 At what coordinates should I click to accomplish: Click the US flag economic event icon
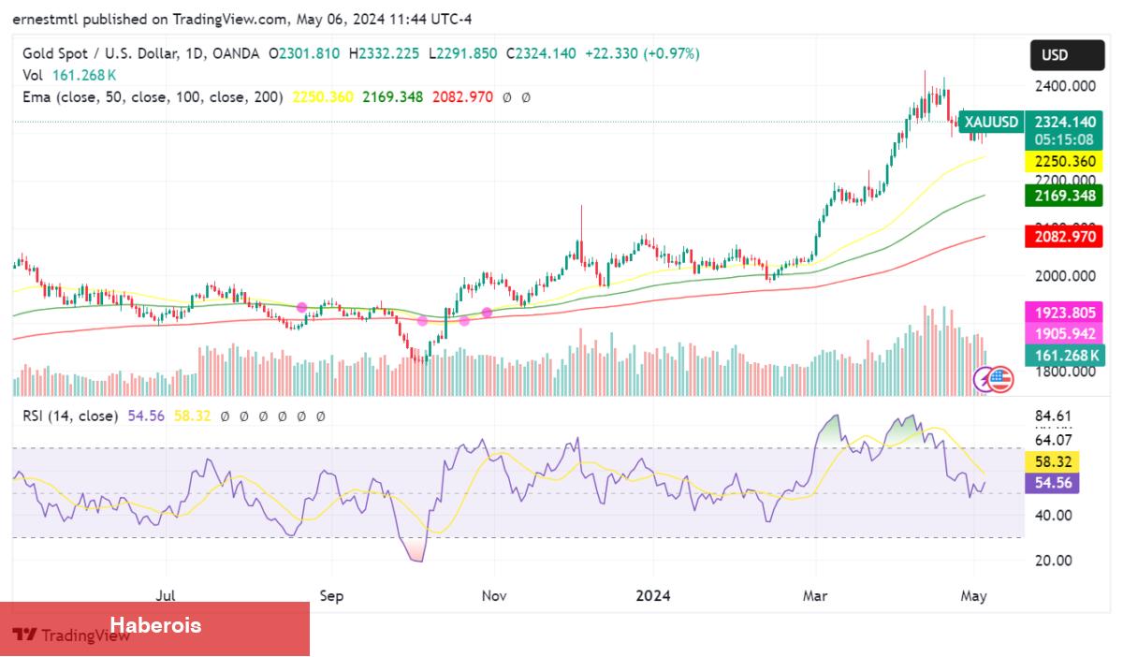pyautogui.click(x=1000, y=379)
